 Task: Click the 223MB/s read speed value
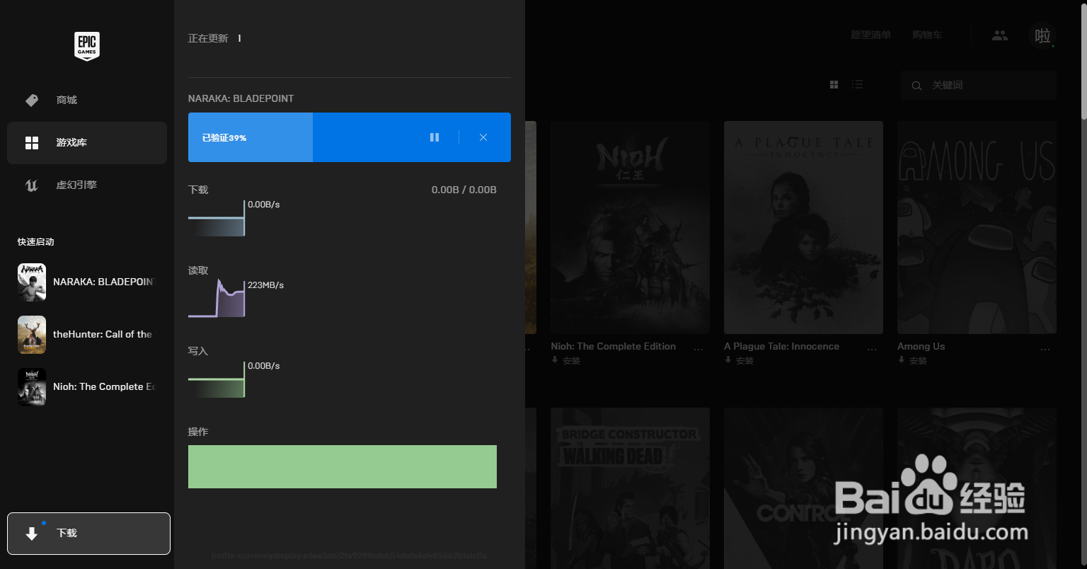click(265, 285)
